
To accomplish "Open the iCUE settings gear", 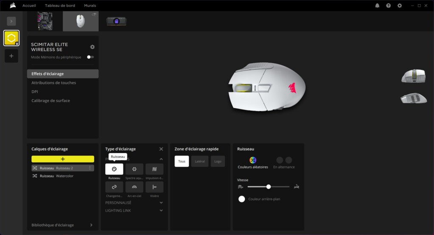I will pyautogui.click(x=399, y=6).
